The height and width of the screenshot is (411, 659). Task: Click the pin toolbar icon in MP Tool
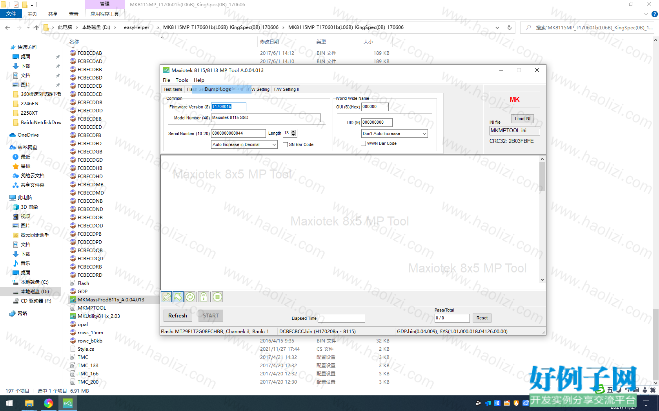(166, 297)
